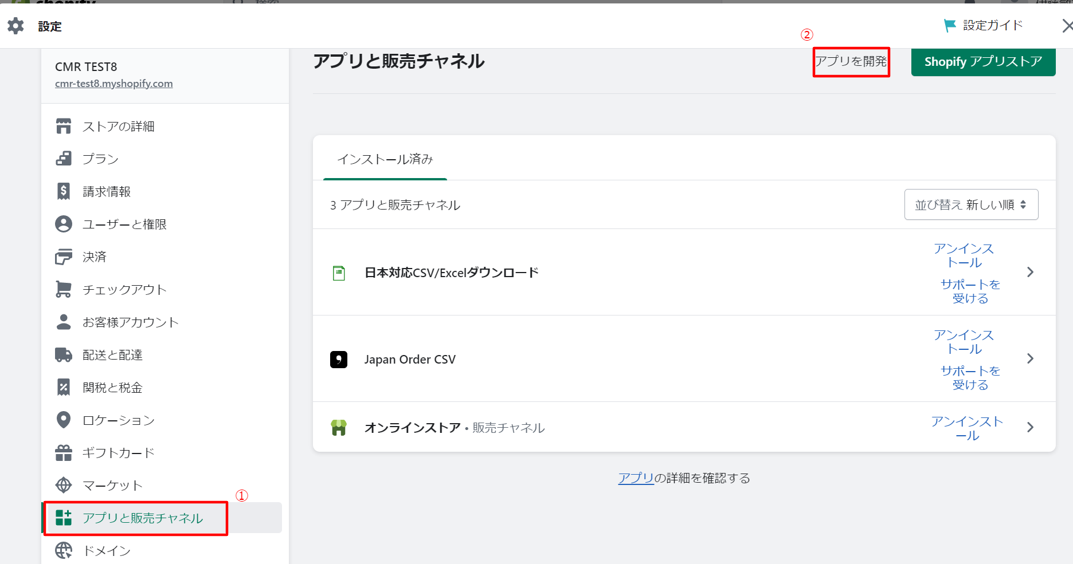Viewport: 1073px width, 564px height.
Task: Uninstall the Japan Order CSV app
Action: pos(964,342)
